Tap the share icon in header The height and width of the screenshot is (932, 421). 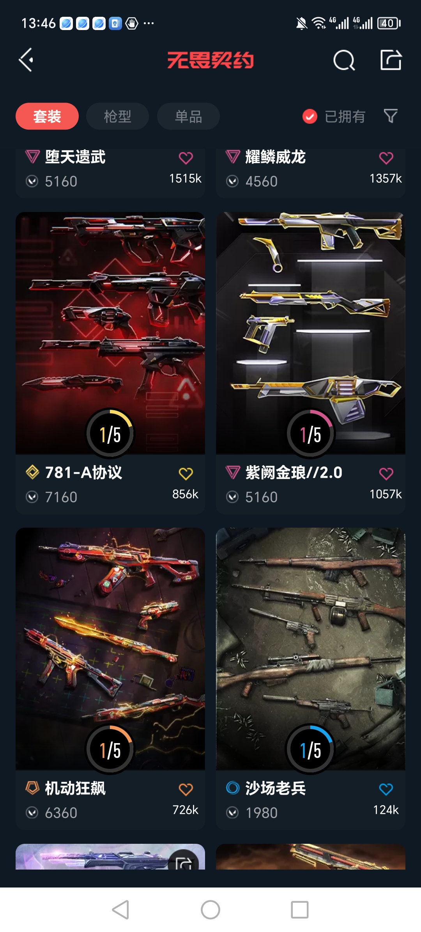click(391, 60)
